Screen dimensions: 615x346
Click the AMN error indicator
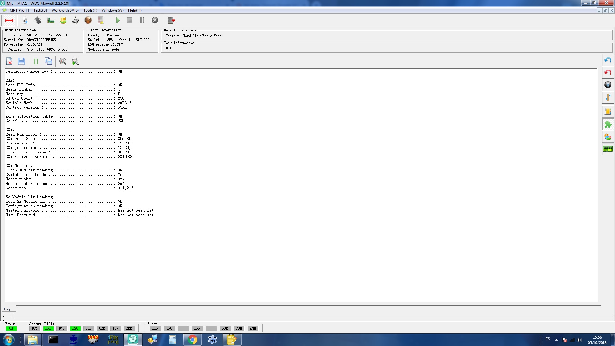[x=253, y=328]
